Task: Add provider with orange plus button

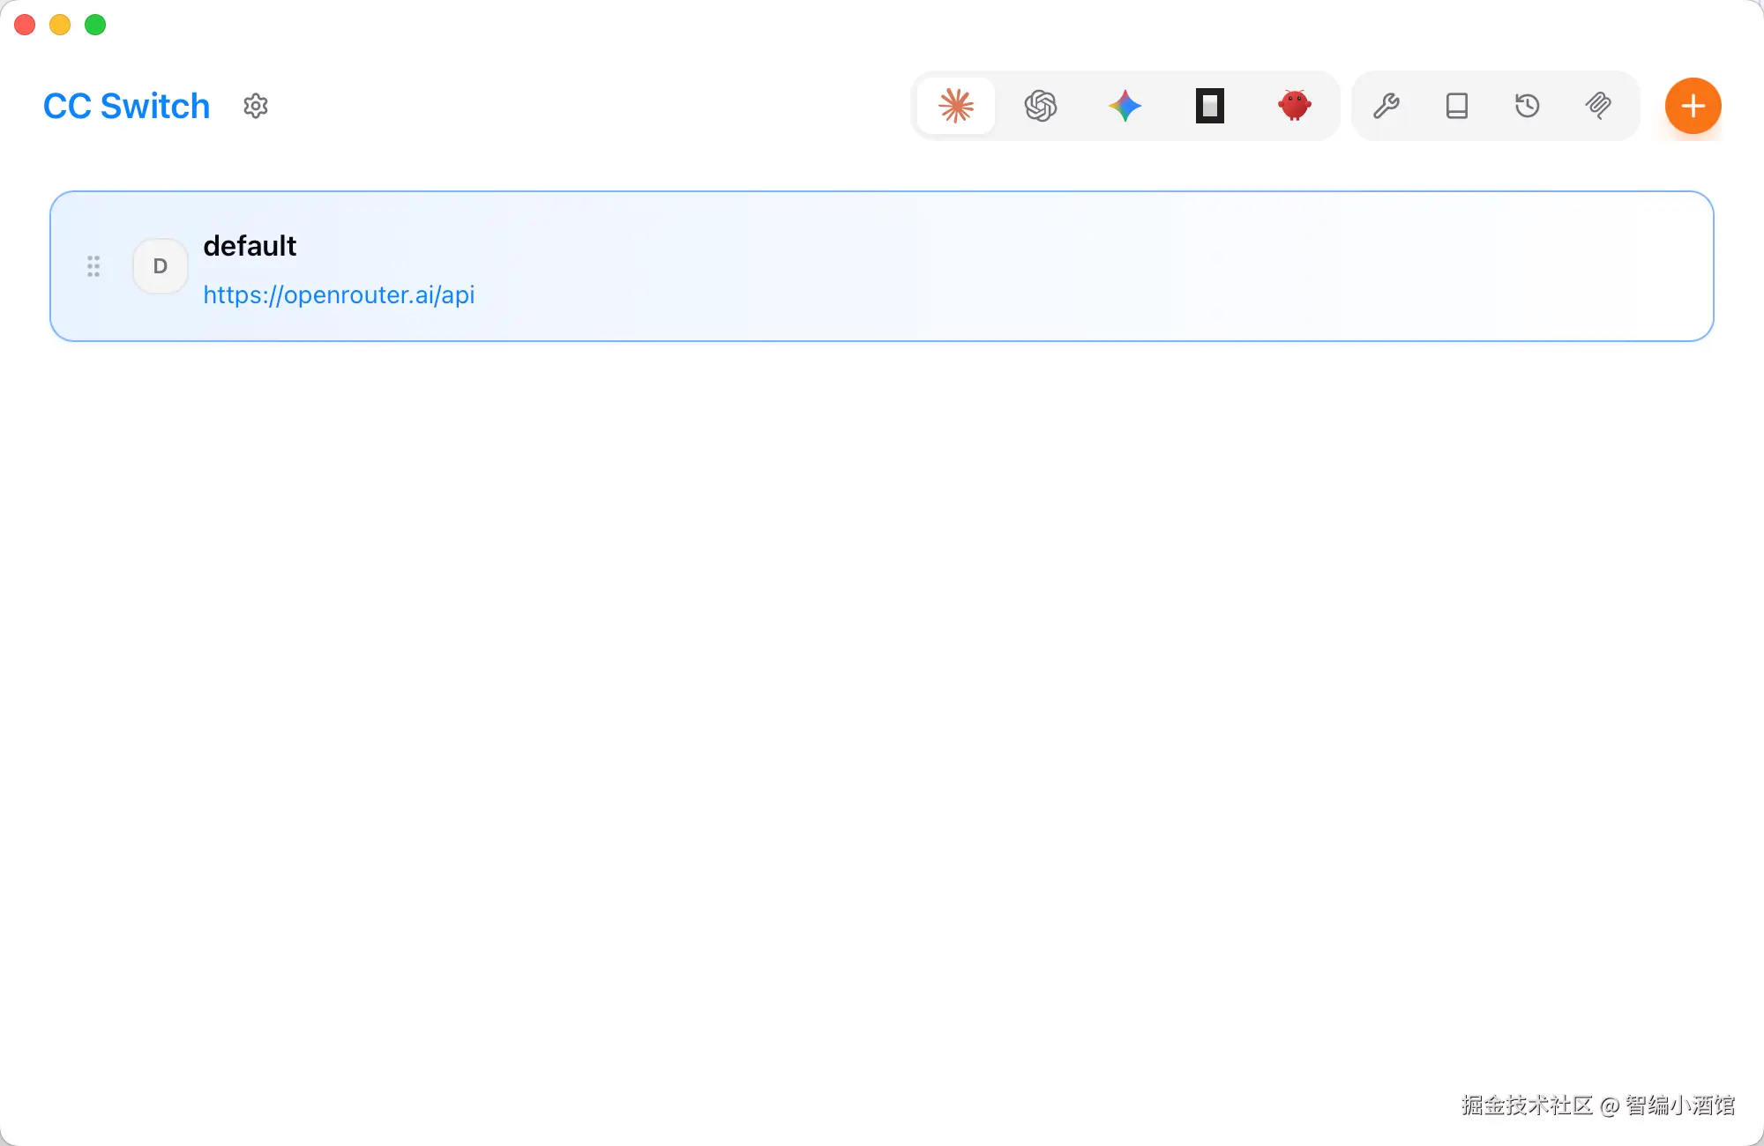Action: click(x=1693, y=106)
